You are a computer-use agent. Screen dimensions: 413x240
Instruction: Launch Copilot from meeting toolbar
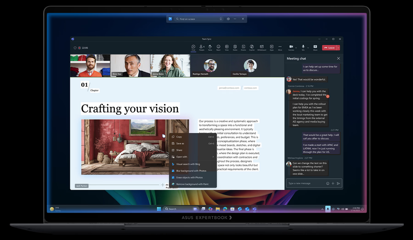252,47
